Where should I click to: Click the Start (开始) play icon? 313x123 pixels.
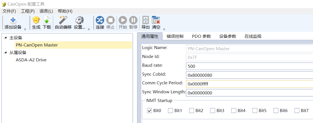tap(123, 20)
